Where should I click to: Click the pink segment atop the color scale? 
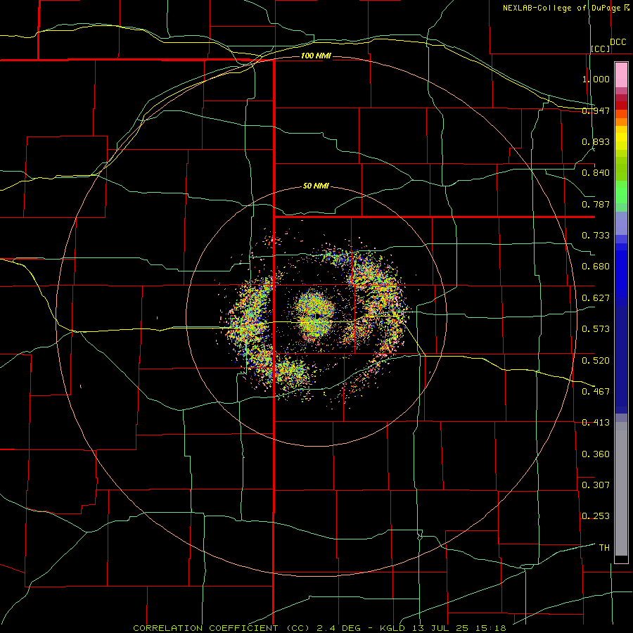pos(621,75)
